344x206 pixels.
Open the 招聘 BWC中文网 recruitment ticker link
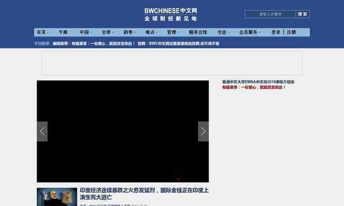tap(178, 43)
